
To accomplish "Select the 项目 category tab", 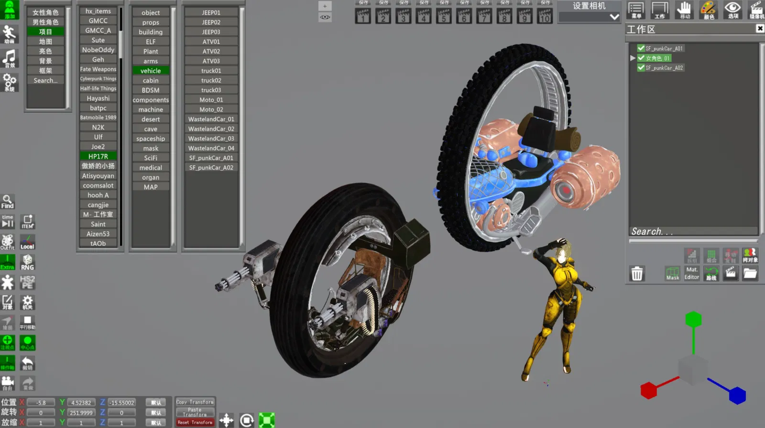I will click(x=45, y=32).
